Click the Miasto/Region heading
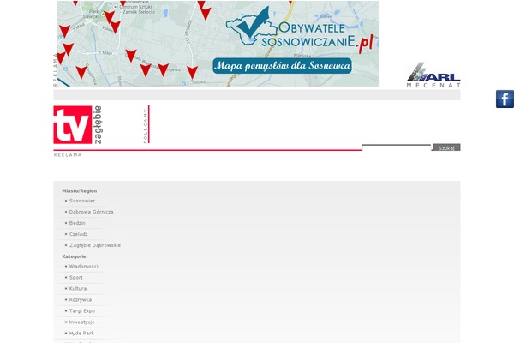Image resolution: width=514 pixels, height=343 pixels. (x=80, y=191)
